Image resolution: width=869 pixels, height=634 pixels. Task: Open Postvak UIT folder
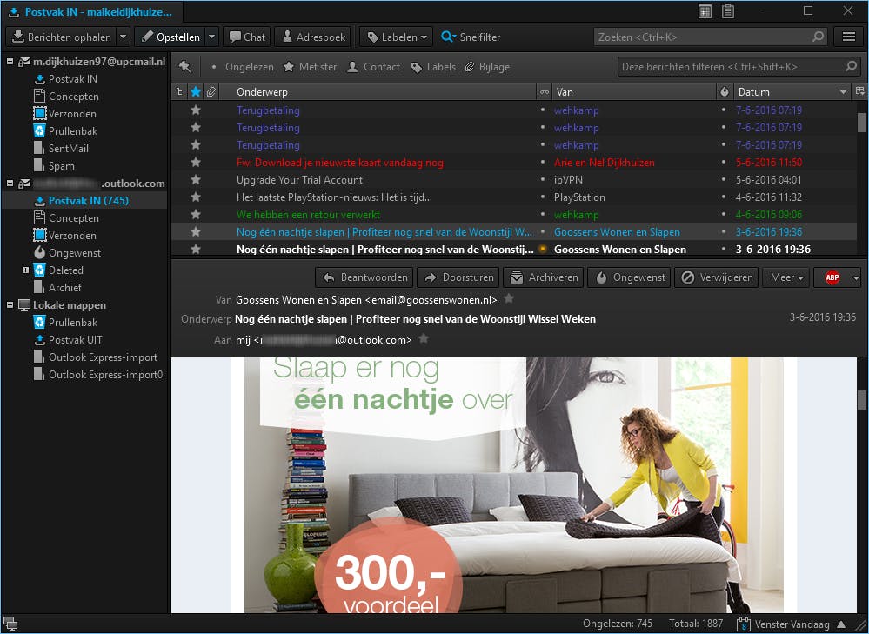click(x=75, y=340)
